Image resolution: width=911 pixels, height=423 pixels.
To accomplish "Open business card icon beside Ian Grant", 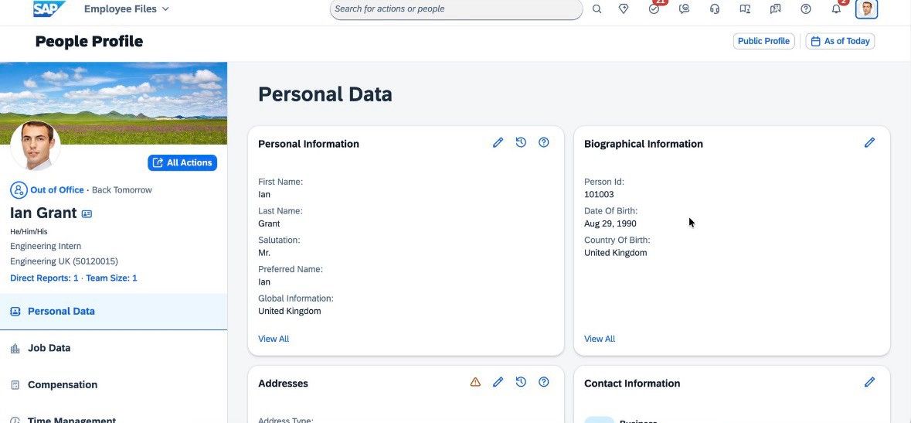I will point(87,213).
